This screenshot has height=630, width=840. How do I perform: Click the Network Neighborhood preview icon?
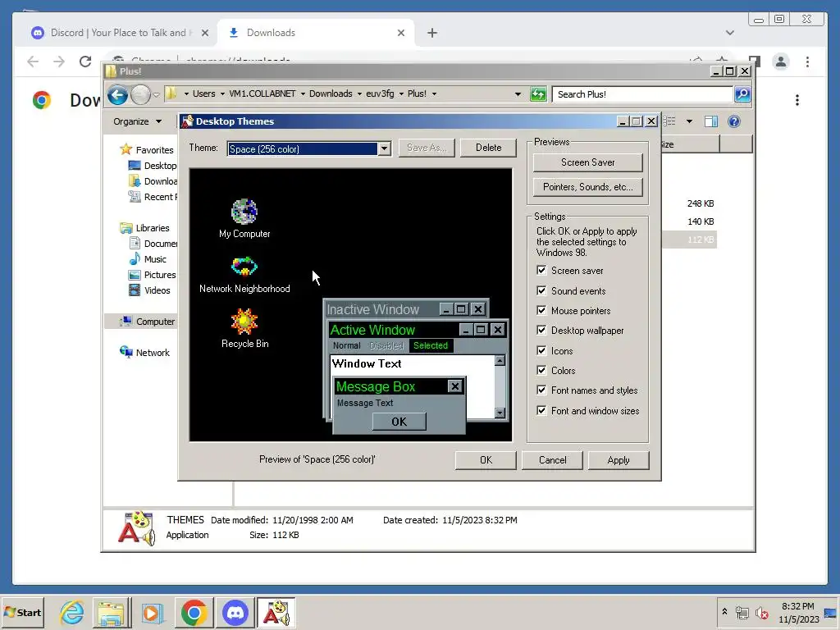click(244, 266)
